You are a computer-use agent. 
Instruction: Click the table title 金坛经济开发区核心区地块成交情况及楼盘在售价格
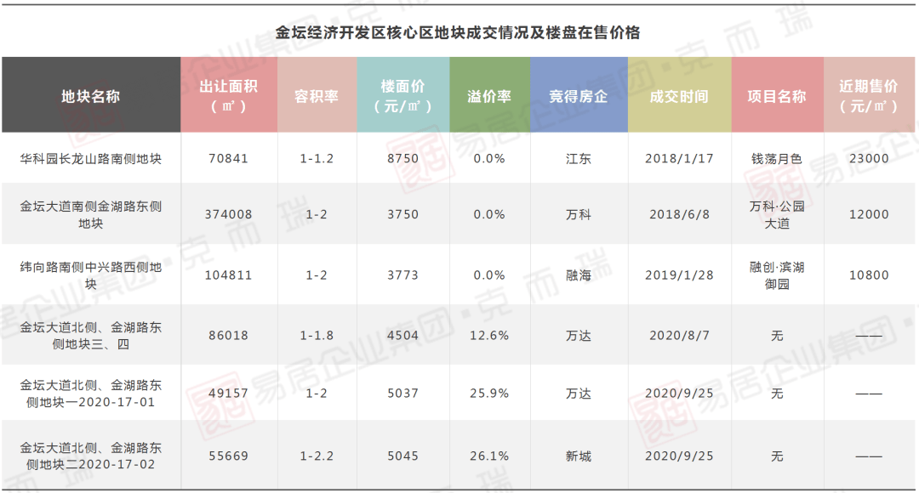[458, 33]
